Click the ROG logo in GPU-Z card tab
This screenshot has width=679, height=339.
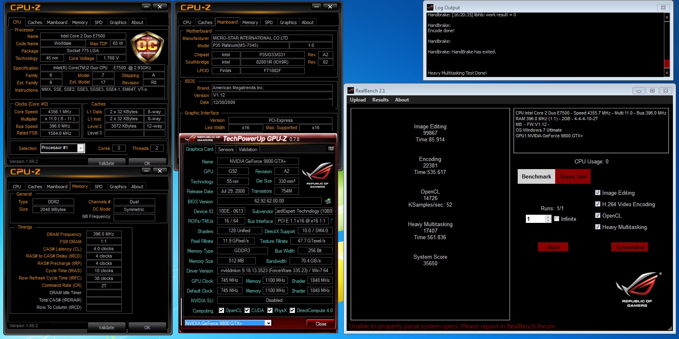[x=317, y=175]
